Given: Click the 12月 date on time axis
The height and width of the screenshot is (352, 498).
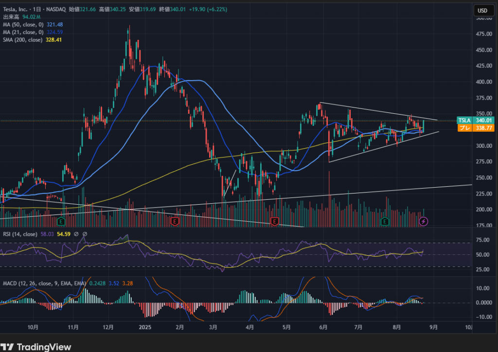Looking at the screenshot, I should coord(108,327).
